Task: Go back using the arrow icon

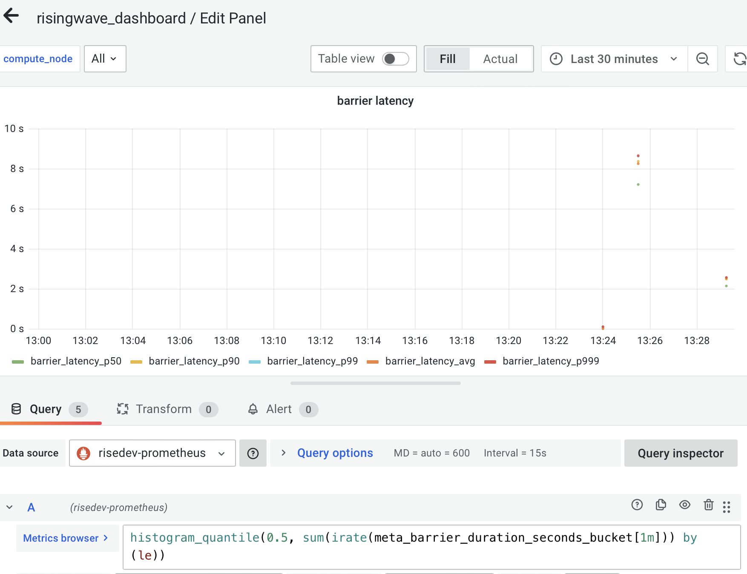Action: (12, 16)
